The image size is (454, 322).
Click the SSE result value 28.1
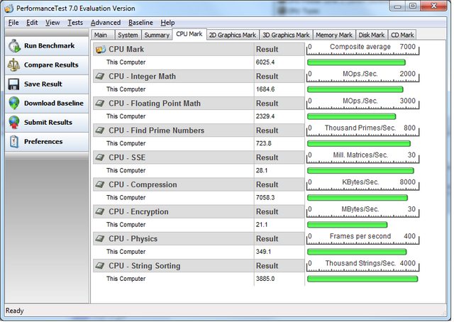click(262, 170)
